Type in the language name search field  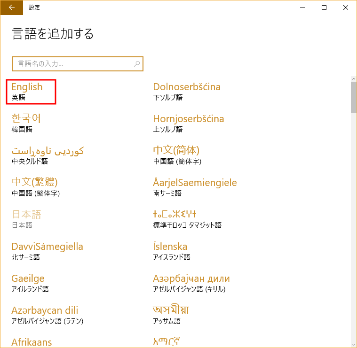pos(73,63)
